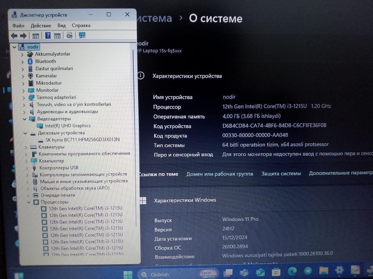This screenshot has height=279, width=373.
Task: Open the Вид menu
Action: coord(62,26)
